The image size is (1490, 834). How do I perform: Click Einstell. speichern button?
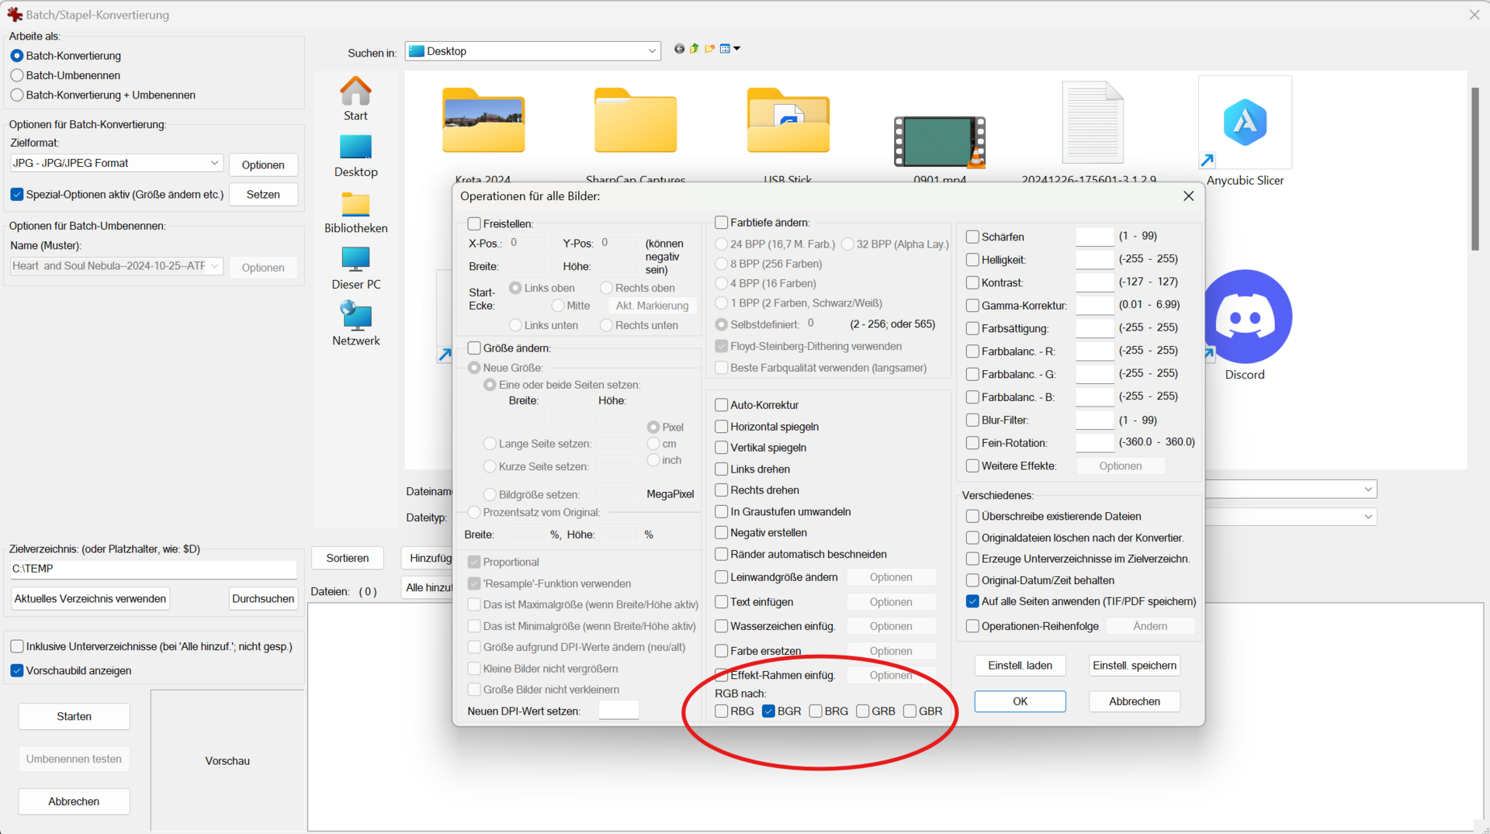1134,666
